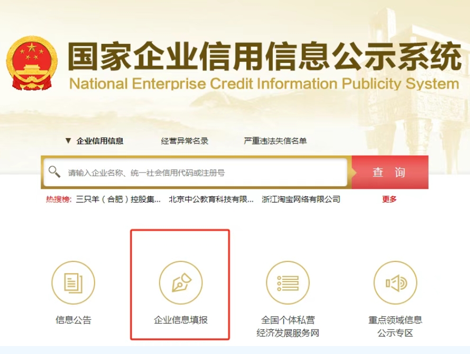Click the 信息公告 text label

pos(73,320)
